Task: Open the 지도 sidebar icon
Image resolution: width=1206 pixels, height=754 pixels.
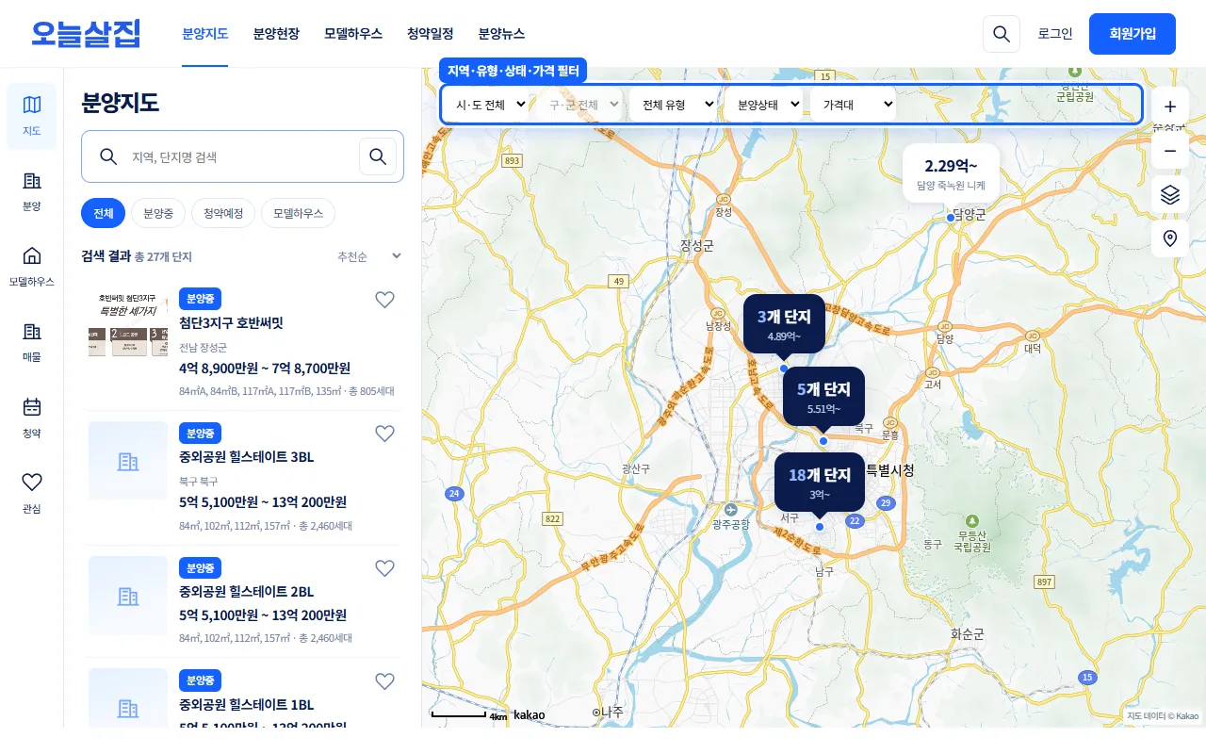Action: (31, 116)
